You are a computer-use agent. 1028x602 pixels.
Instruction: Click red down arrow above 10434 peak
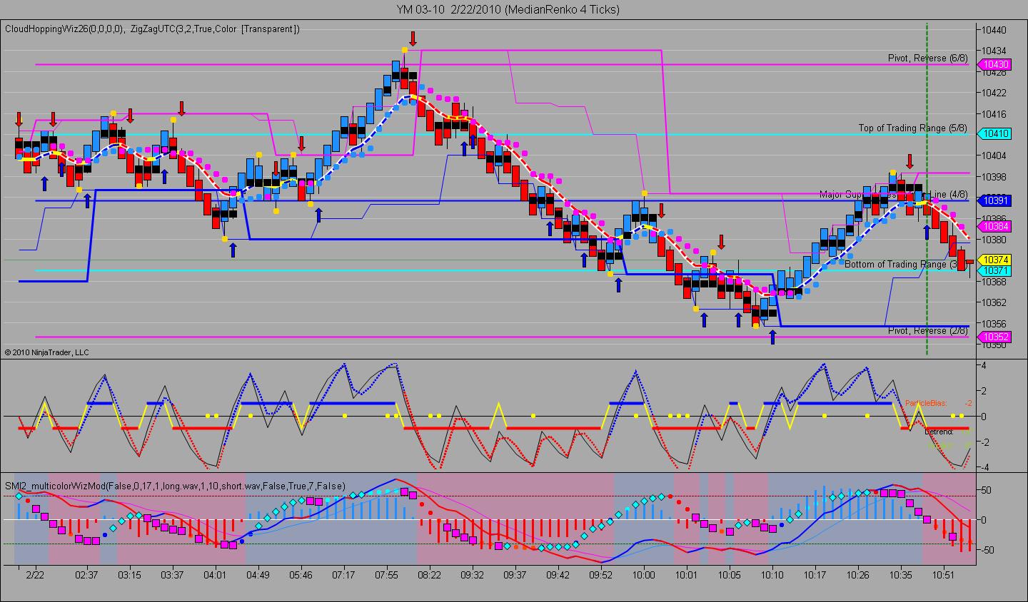413,38
